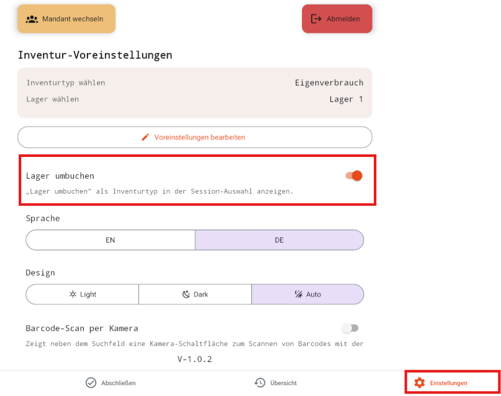Open the Einstellungen tab label
Screen dimensions: 501x396
pos(448,383)
